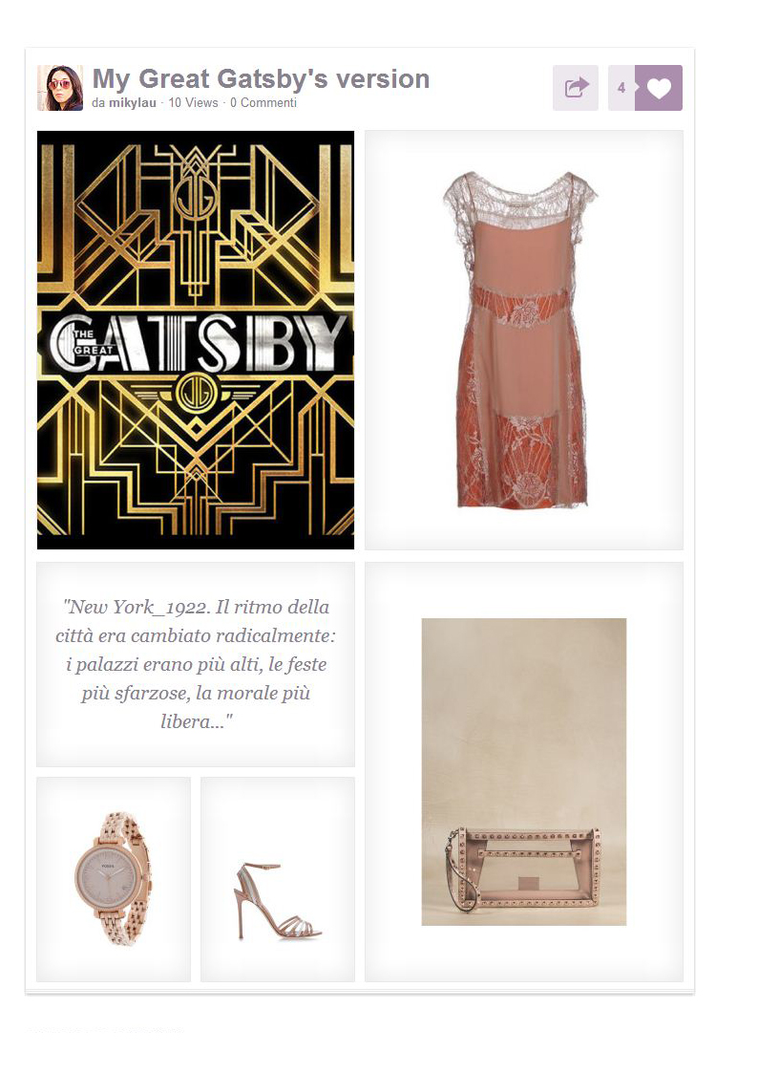The image size is (758, 1073).
Task: Click the 10 Views counter
Action: coord(193,102)
